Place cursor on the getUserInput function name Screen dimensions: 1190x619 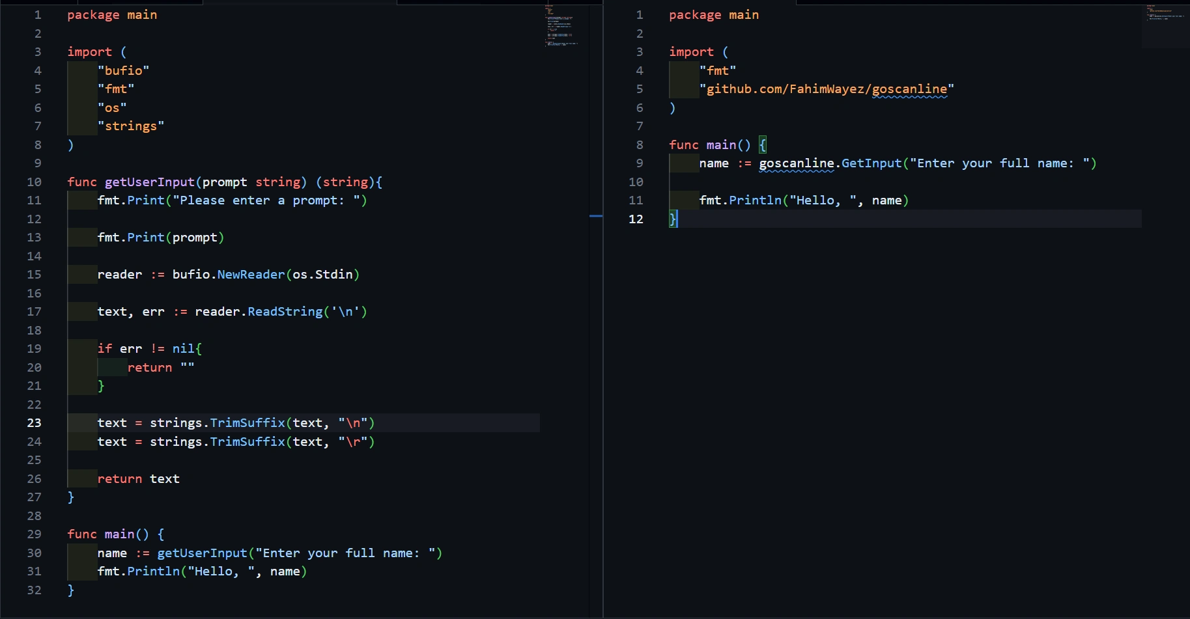149,182
